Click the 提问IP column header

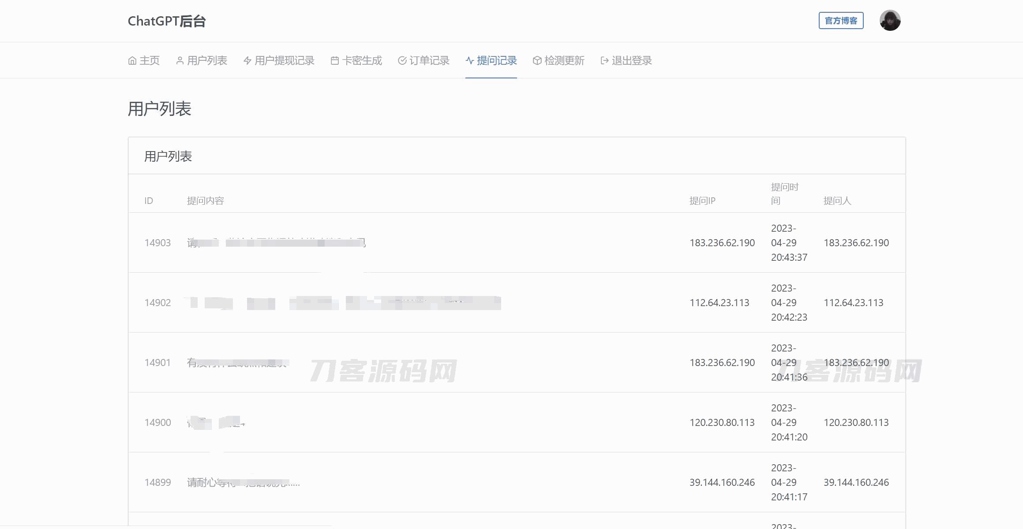(x=702, y=201)
